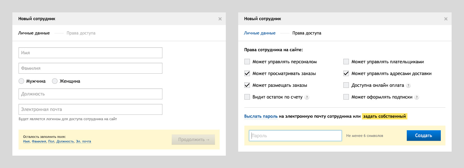Select the 'Мужчина' radio button
The image size is (464, 168).
click(21, 81)
